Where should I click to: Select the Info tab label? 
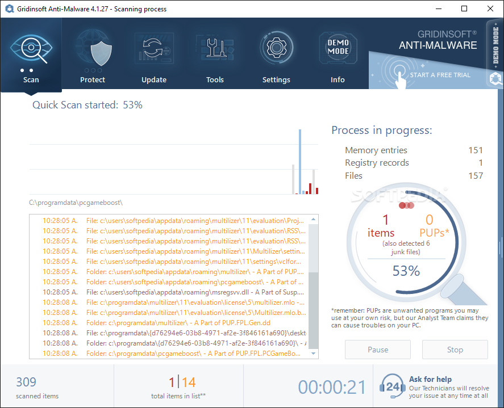[338, 79]
